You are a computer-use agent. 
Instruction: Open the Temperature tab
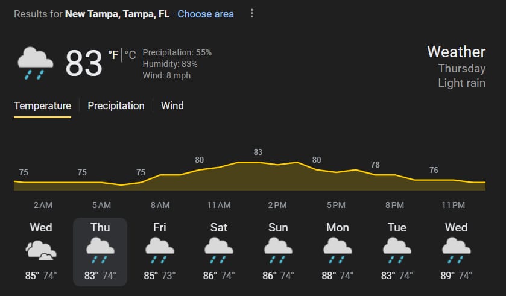pyautogui.click(x=43, y=105)
